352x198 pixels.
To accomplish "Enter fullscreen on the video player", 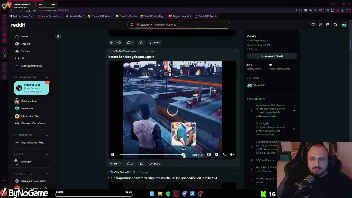I will point(224,155).
